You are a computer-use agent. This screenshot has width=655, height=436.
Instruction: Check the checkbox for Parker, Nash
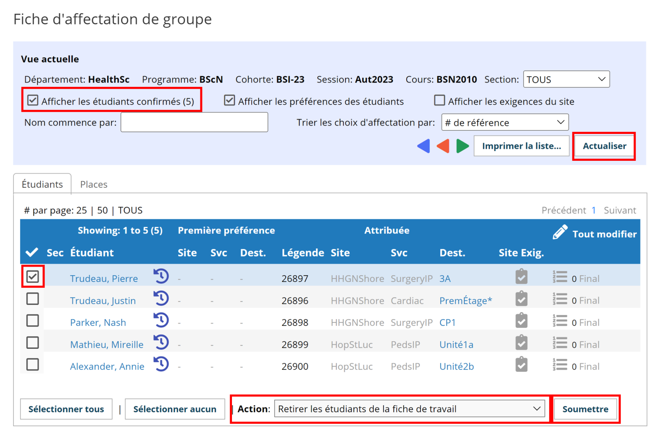(x=33, y=321)
